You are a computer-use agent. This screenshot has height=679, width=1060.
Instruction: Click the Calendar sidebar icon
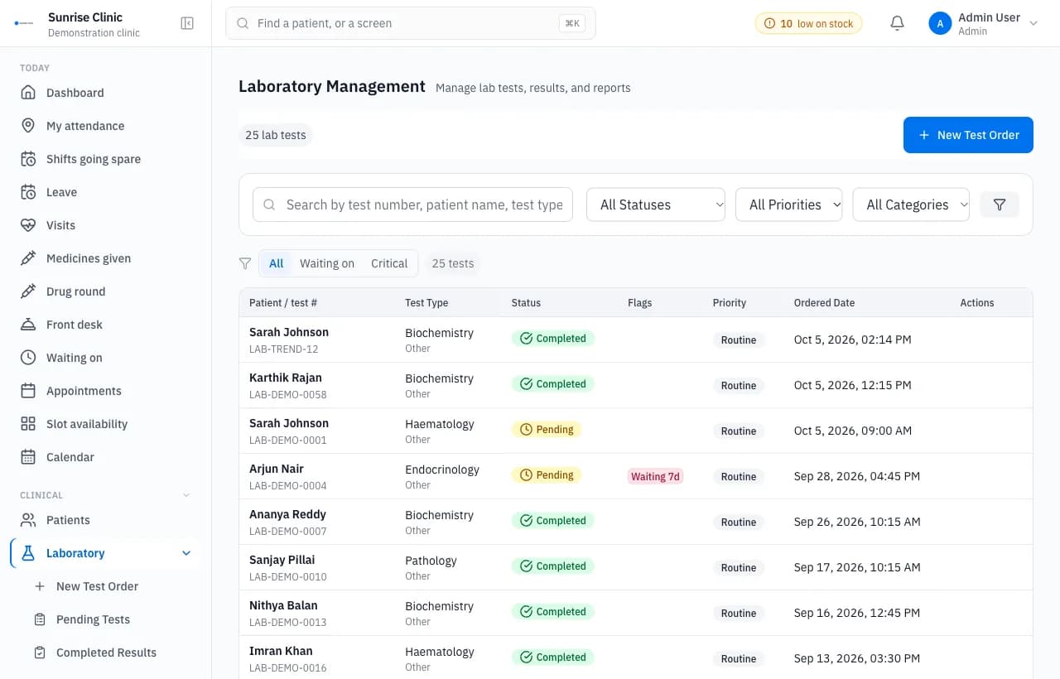point(28,457)
